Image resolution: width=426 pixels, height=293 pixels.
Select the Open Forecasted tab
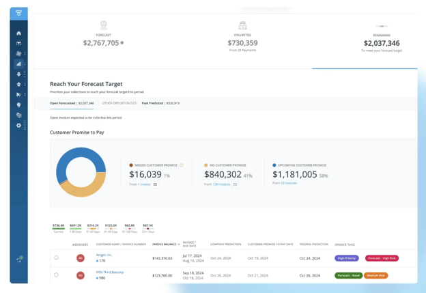72,103
